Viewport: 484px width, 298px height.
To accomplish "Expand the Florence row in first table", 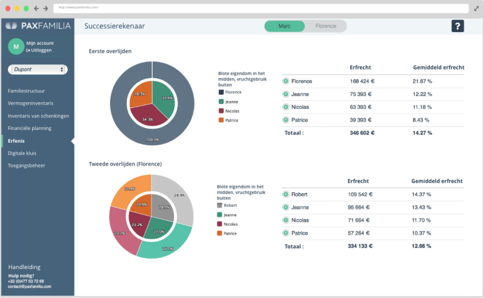I will click(x=286, y=81).
